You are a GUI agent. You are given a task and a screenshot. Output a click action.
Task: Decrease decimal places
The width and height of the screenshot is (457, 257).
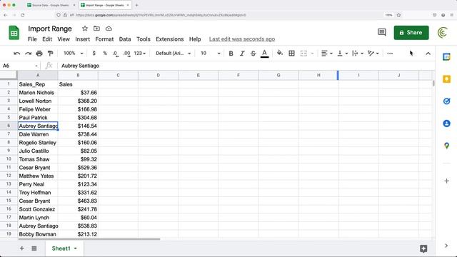click(116, 54)
